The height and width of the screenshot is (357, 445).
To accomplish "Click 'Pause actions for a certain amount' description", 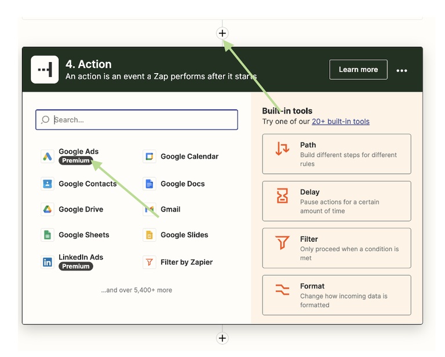I will 340,206.
